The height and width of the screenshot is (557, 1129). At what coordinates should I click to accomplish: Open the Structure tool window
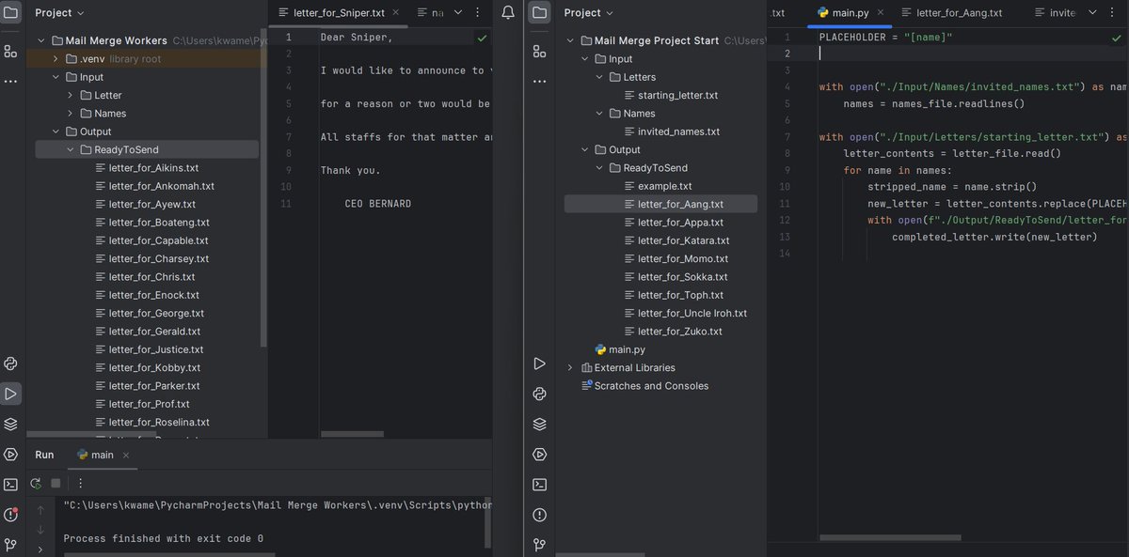pyautogui.click(x=10, y=52)
